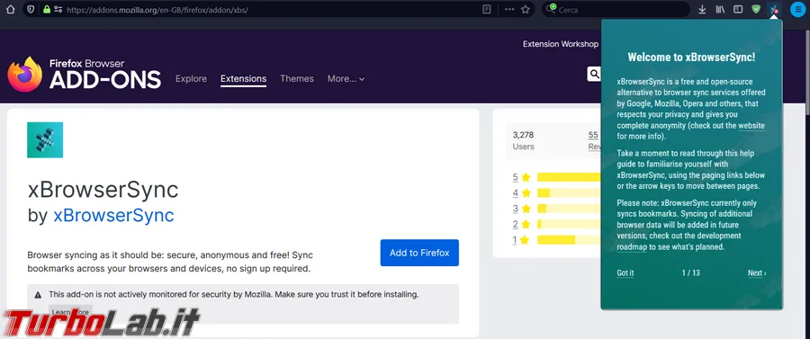The height and width of the screenshot is (339, 810).
Task: Go to Next help page
Action: (x=757, y=273)
